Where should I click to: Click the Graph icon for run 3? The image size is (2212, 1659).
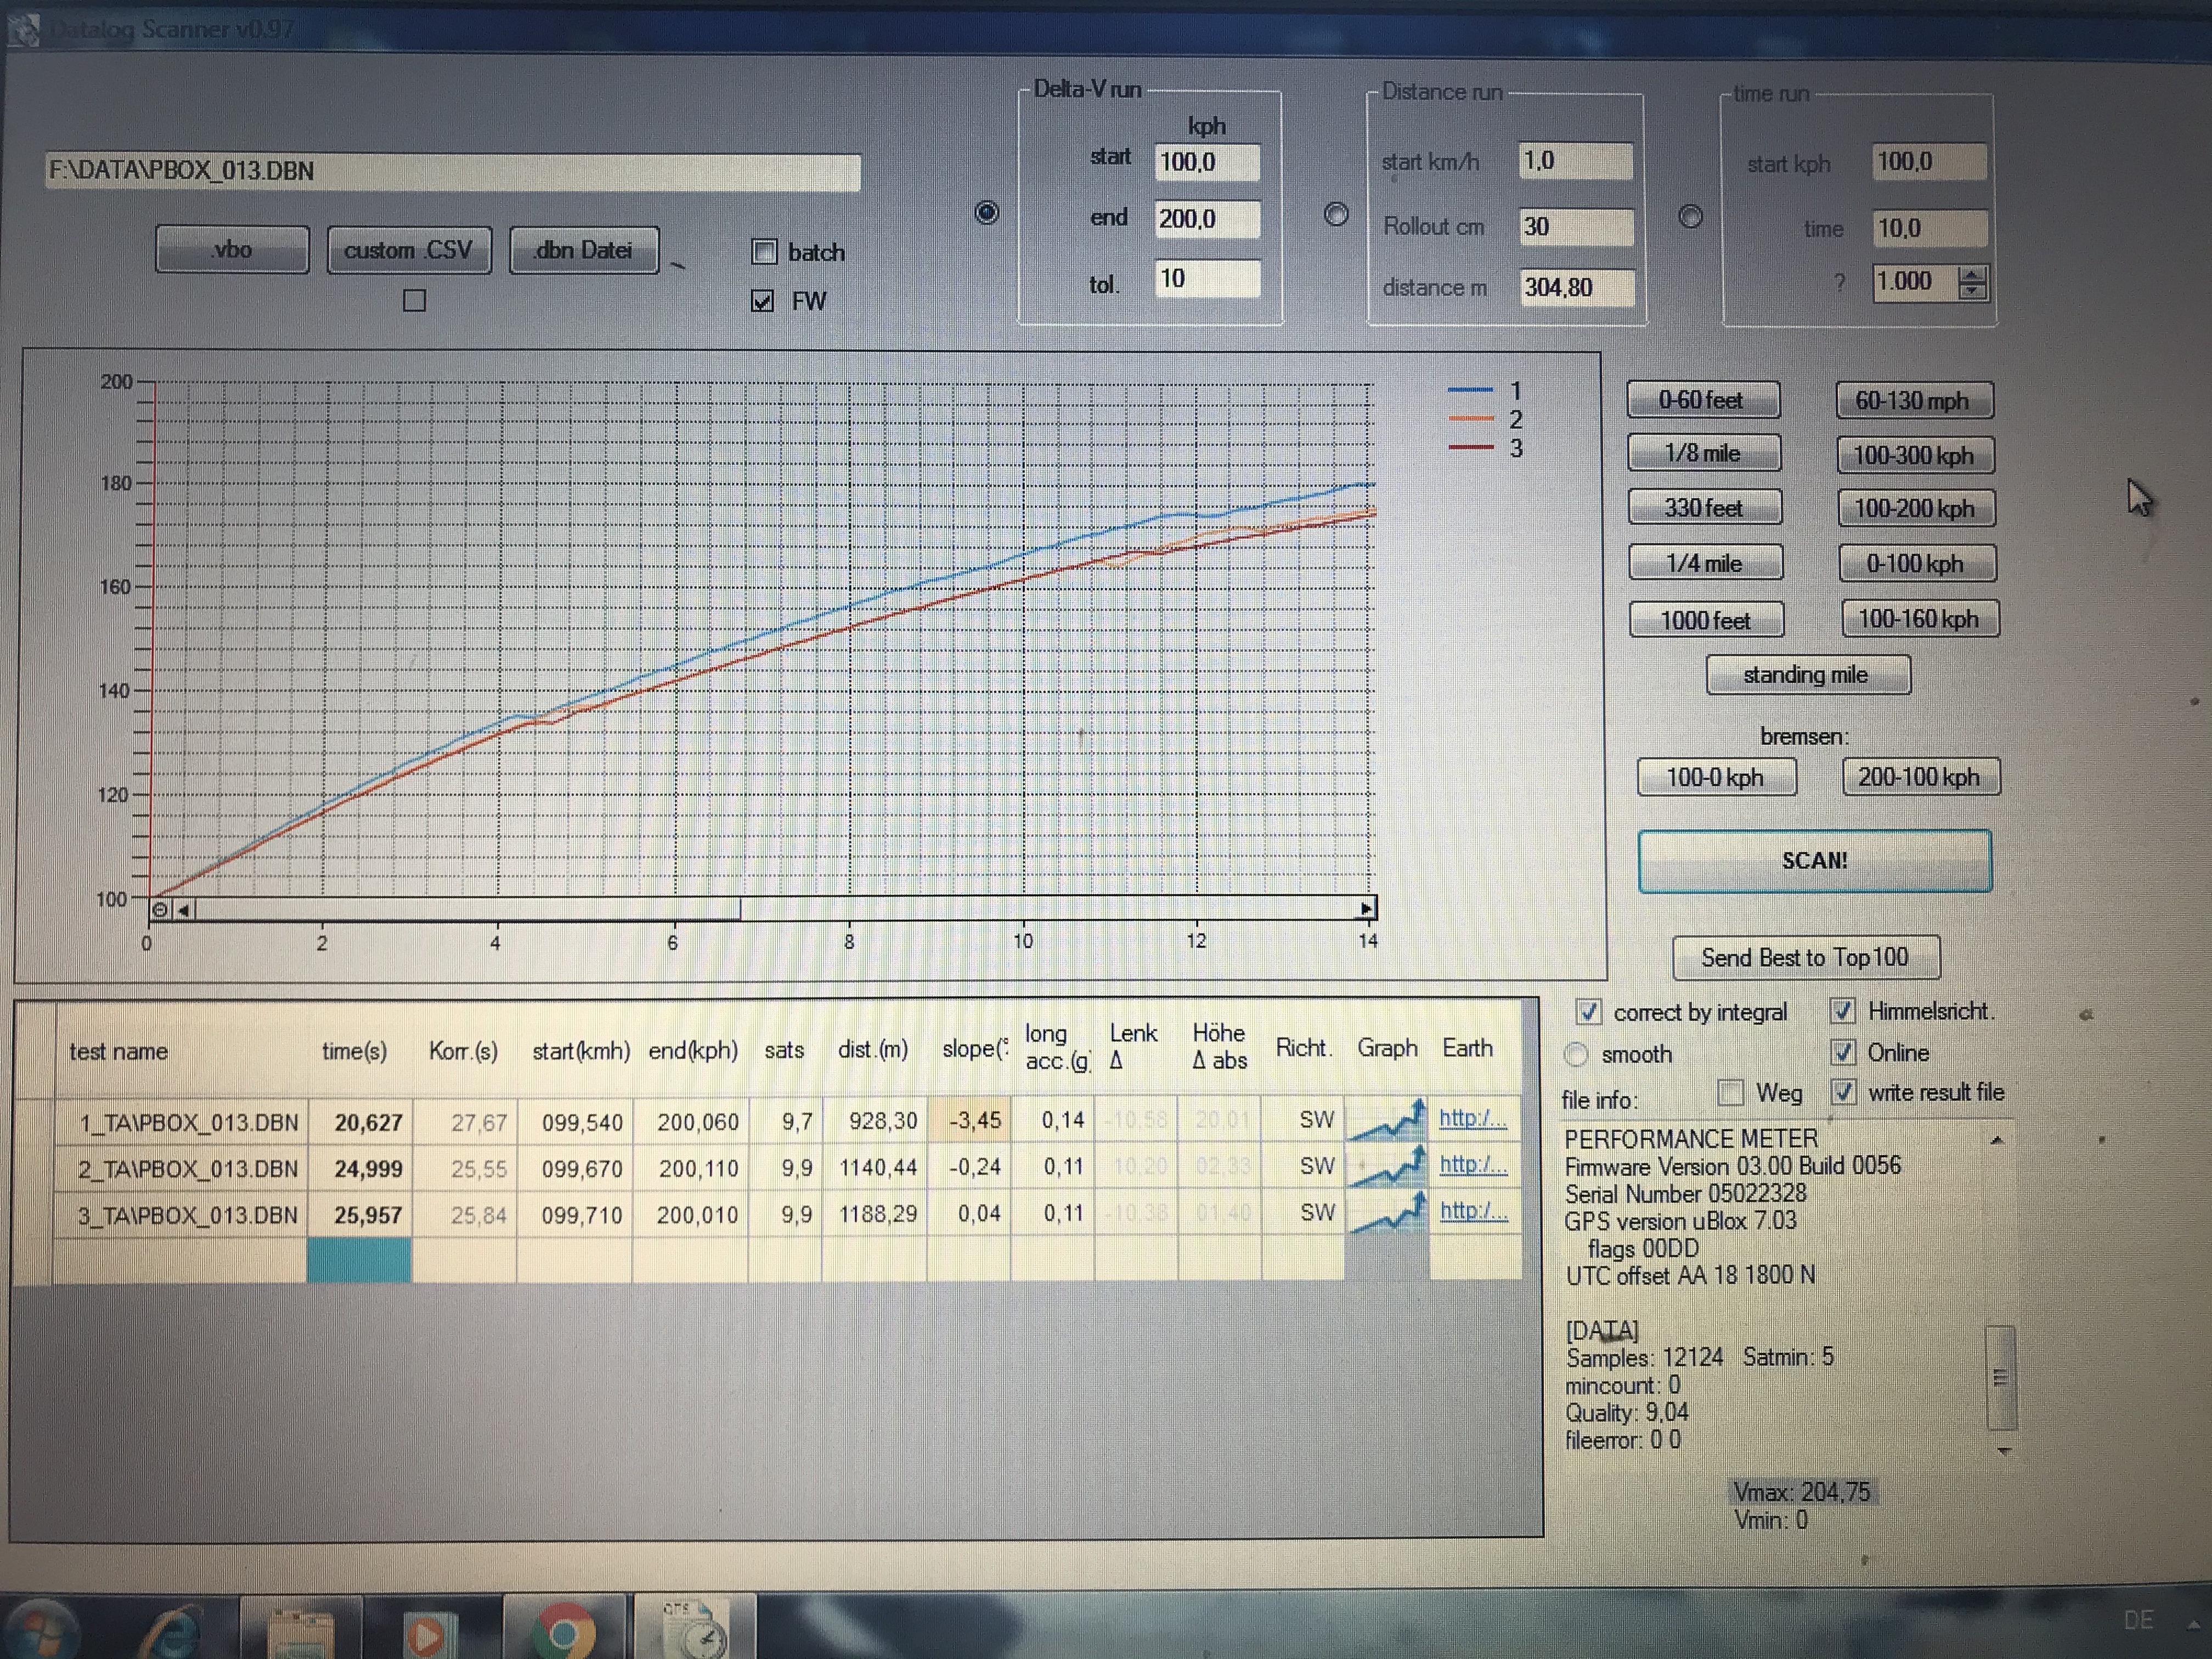coord(1387,1213)
